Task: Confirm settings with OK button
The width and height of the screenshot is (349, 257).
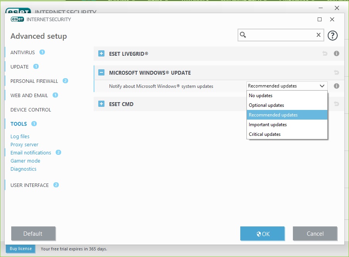Action: pos(262,234)
